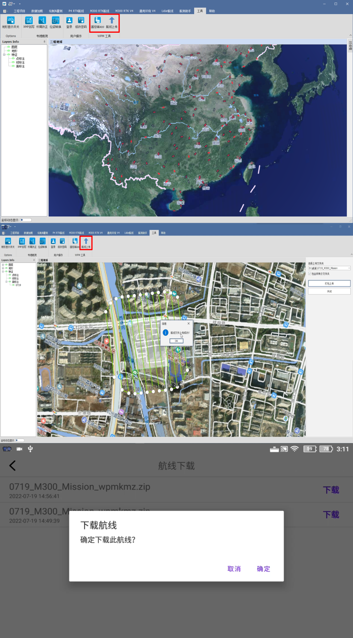Viewport: 353px width, 638px height.
Task: Collapse 面标注 tree node in flight route window
Action: (x=6, y=282)
